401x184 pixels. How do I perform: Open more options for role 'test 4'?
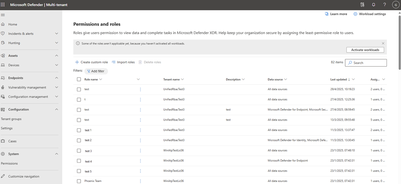140,161
